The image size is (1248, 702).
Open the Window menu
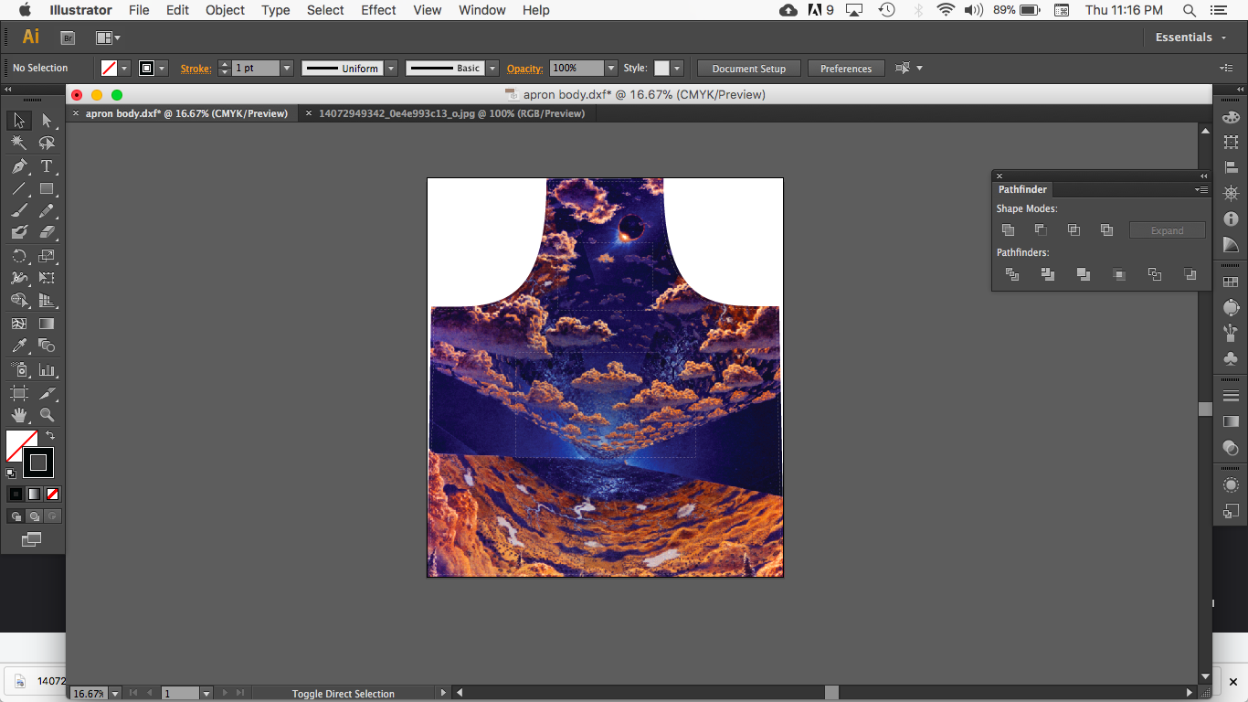(481, 10)
